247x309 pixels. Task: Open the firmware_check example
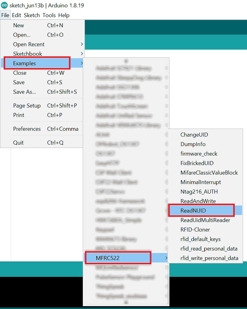199,154
